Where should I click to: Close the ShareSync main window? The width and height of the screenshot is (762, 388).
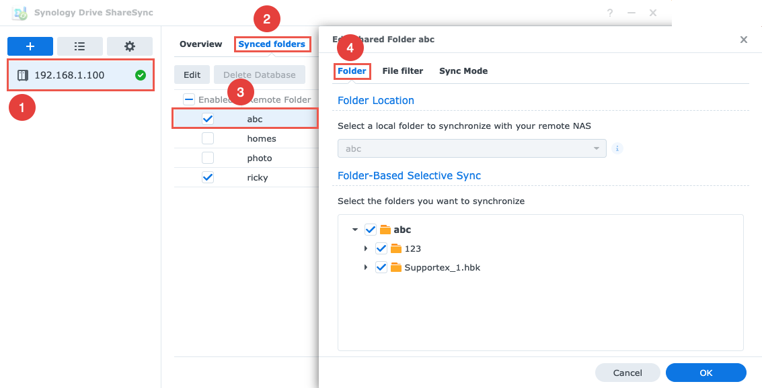coord(653,13)
